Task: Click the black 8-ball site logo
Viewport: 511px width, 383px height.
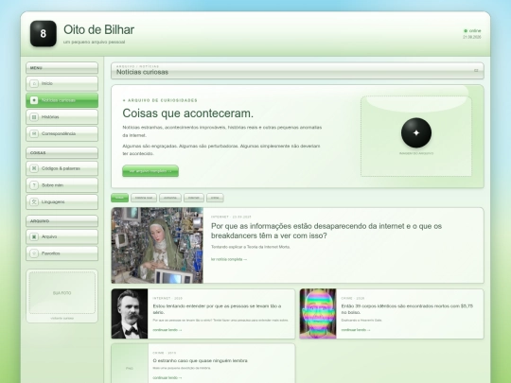Action: coord(43,33)
